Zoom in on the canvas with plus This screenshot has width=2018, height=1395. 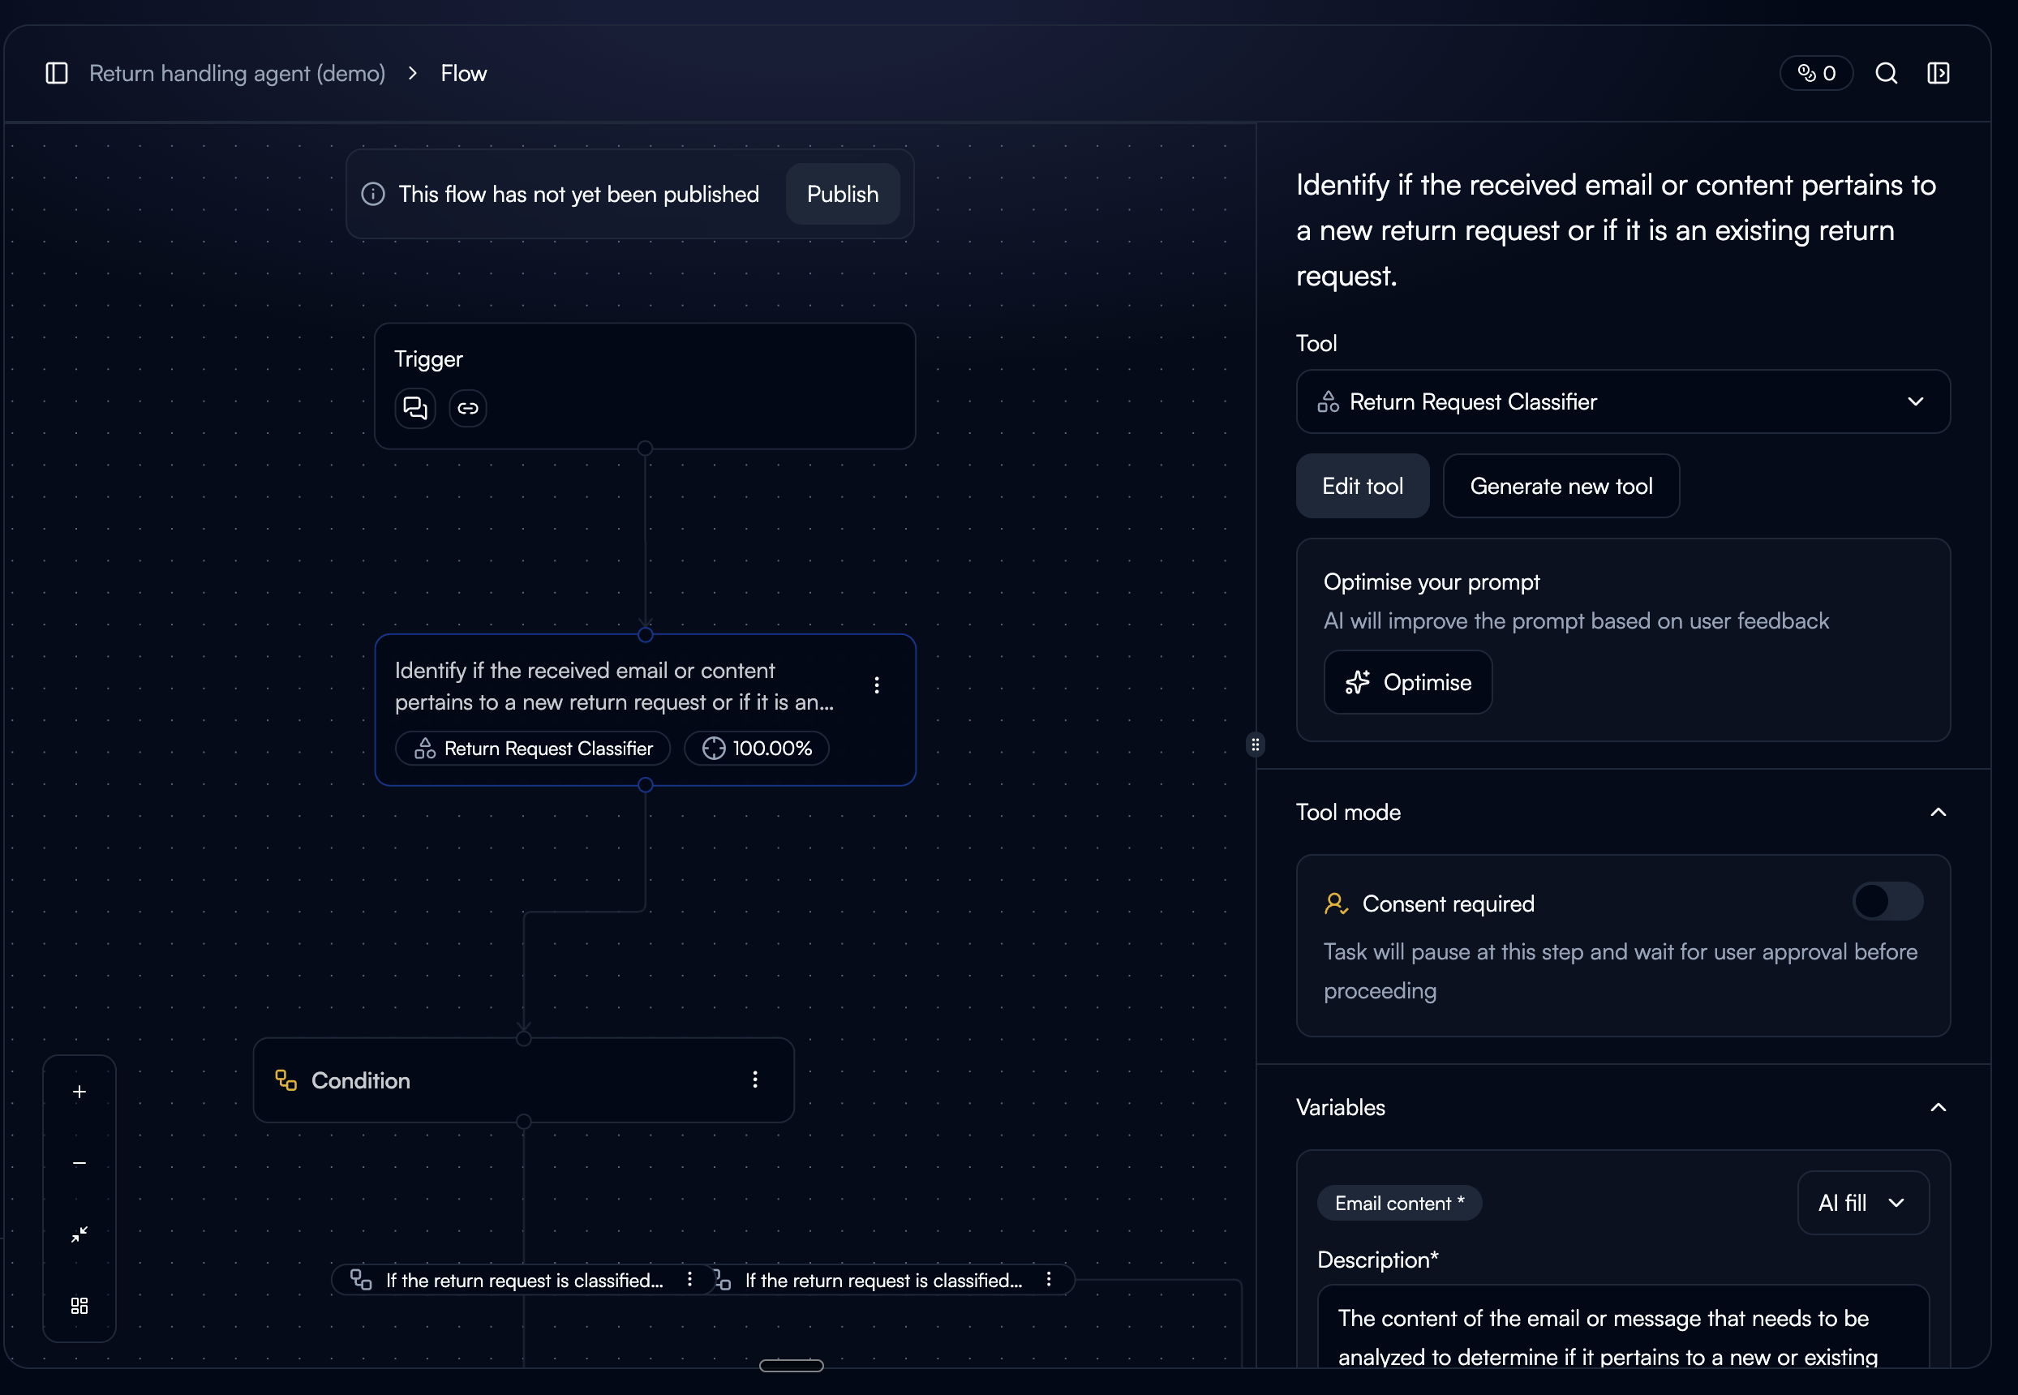79,1092
